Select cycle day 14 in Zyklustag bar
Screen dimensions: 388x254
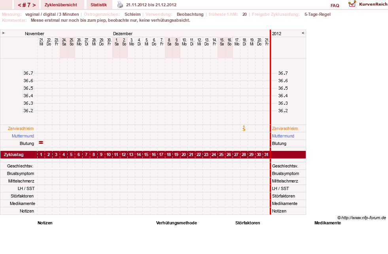click(x=138, y=155)
